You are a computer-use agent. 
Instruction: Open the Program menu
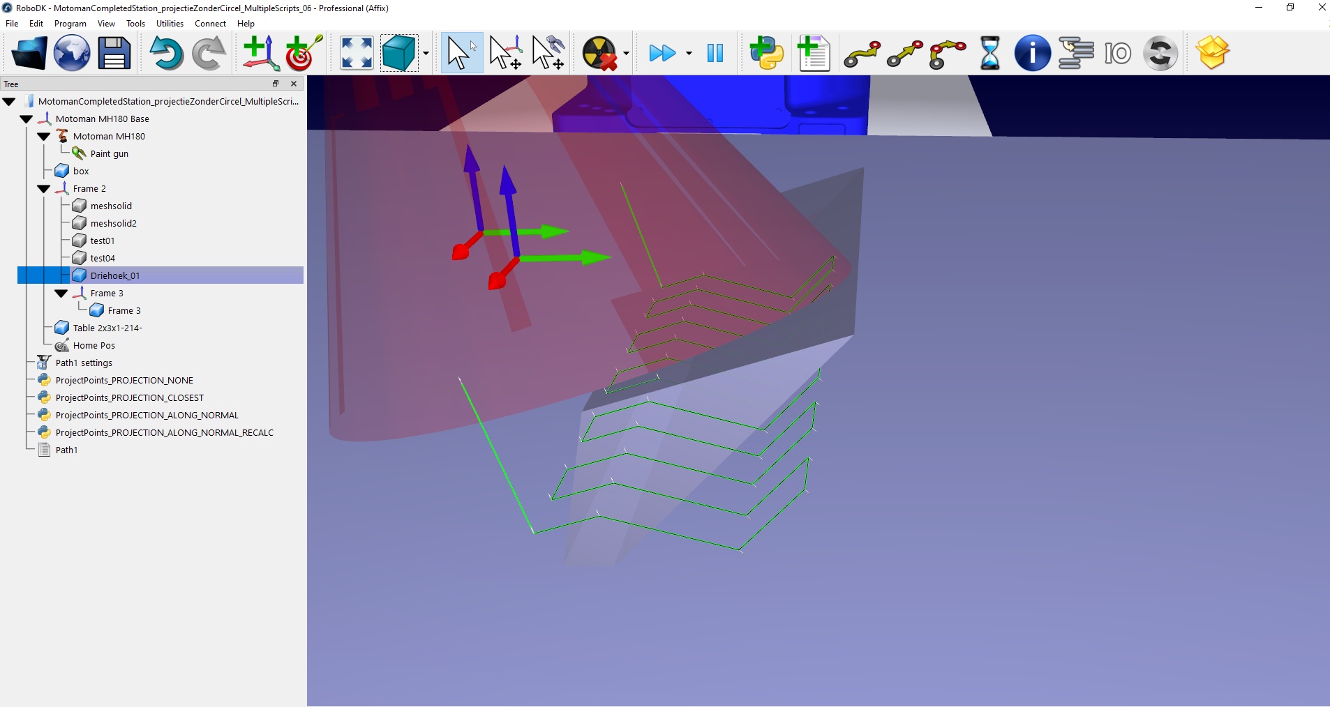coord(70,24)
